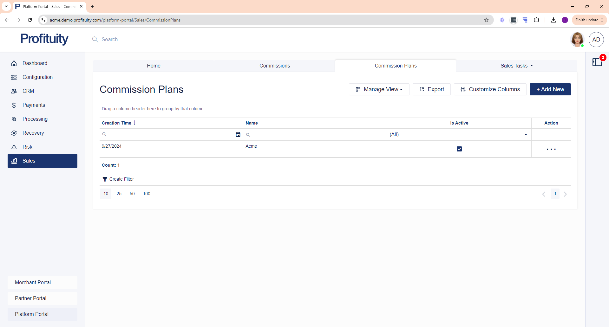Click the Dashboard home icon in sidebar

tap(14, 63)
